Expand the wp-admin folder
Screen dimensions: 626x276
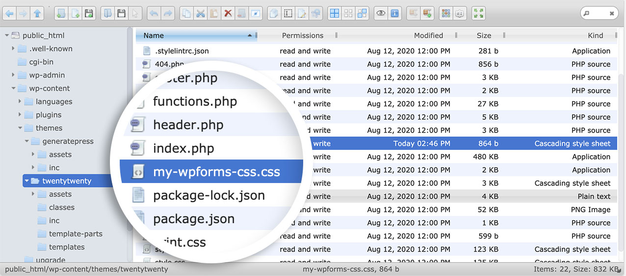coord(13,75)
